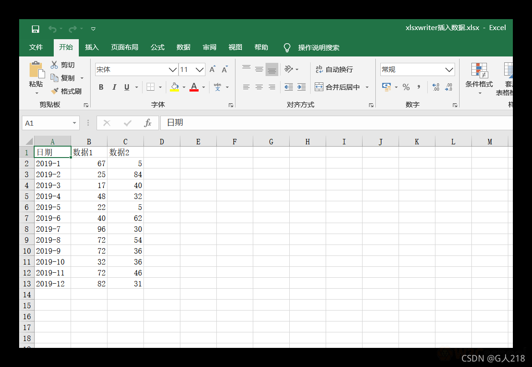Click the select-all corner triangle
This screenshot has height=367, width=532.
tap(29, 141)
